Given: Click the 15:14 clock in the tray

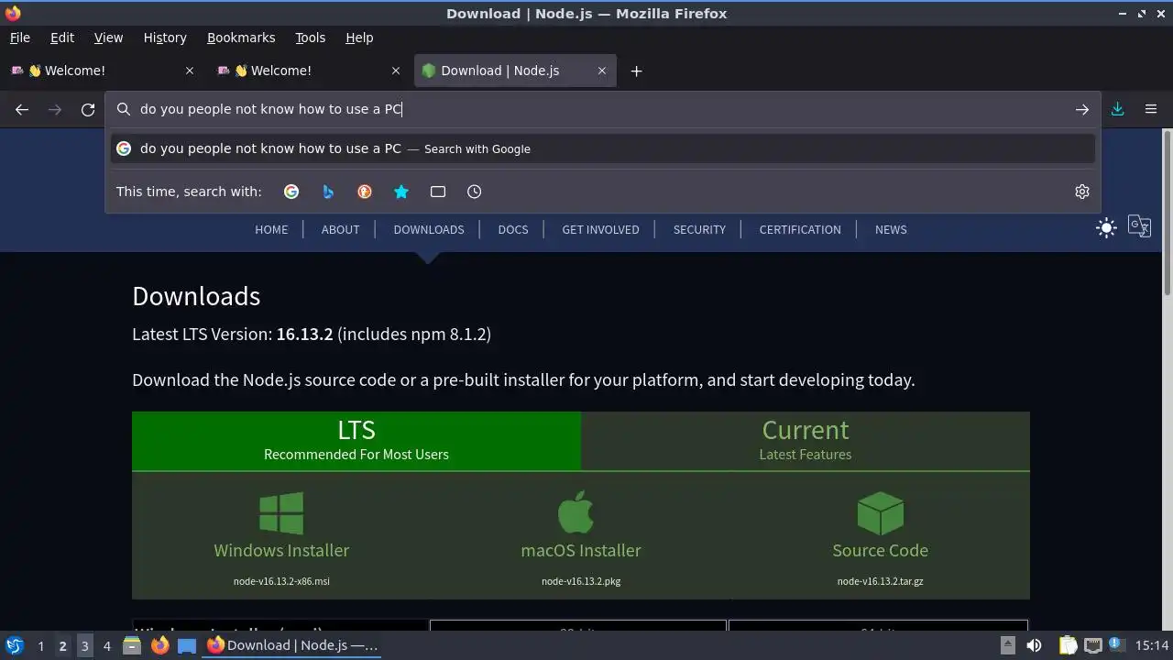Looking at the screenshot, I should (x=1152, y=645).
